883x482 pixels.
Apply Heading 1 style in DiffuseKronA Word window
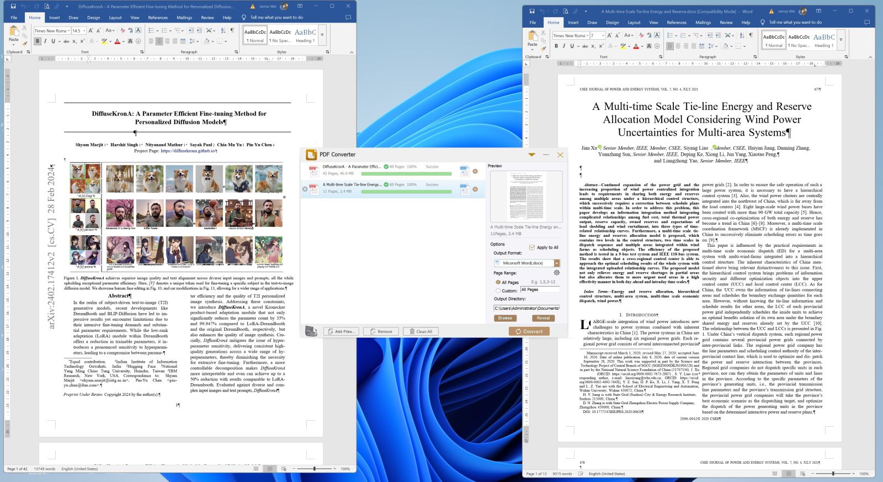(x=305, y=36)
